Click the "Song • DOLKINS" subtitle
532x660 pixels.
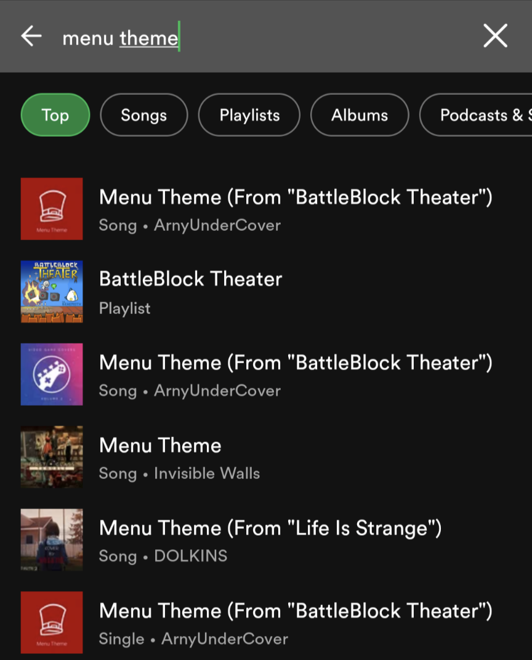163,556
